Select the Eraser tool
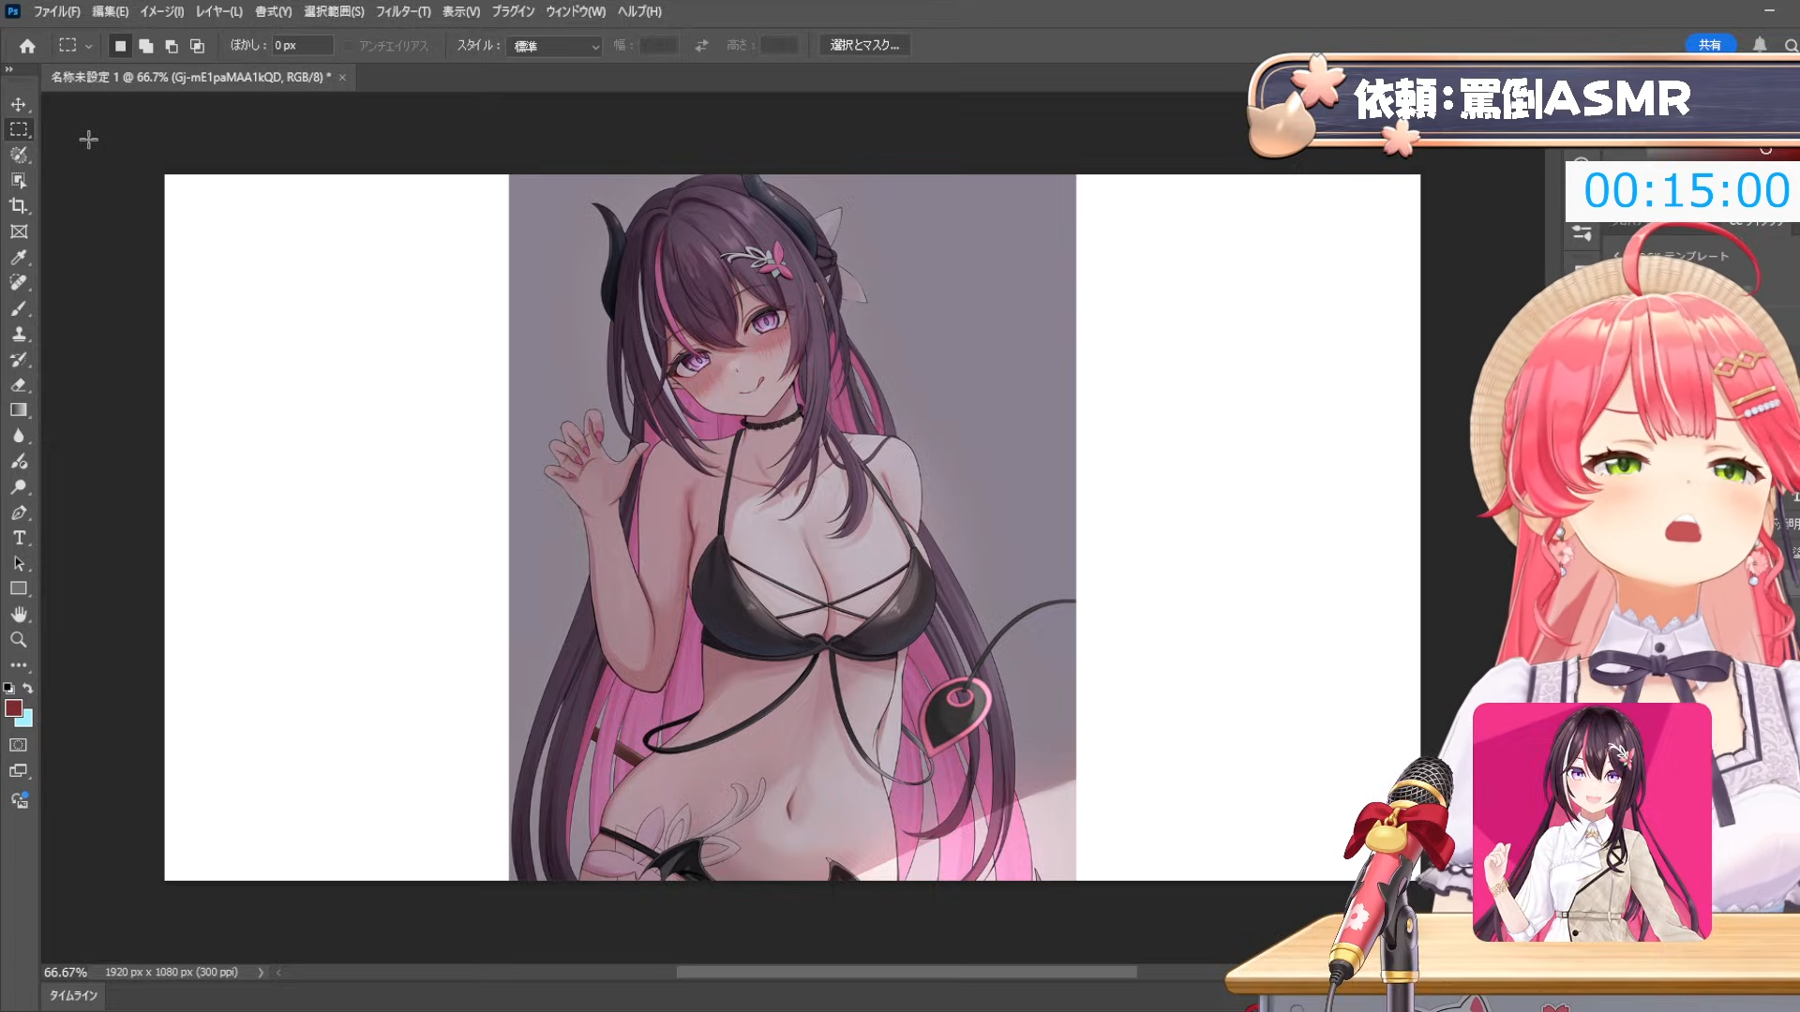Viewport: 1800px width, 1012px height. (19, 385)
